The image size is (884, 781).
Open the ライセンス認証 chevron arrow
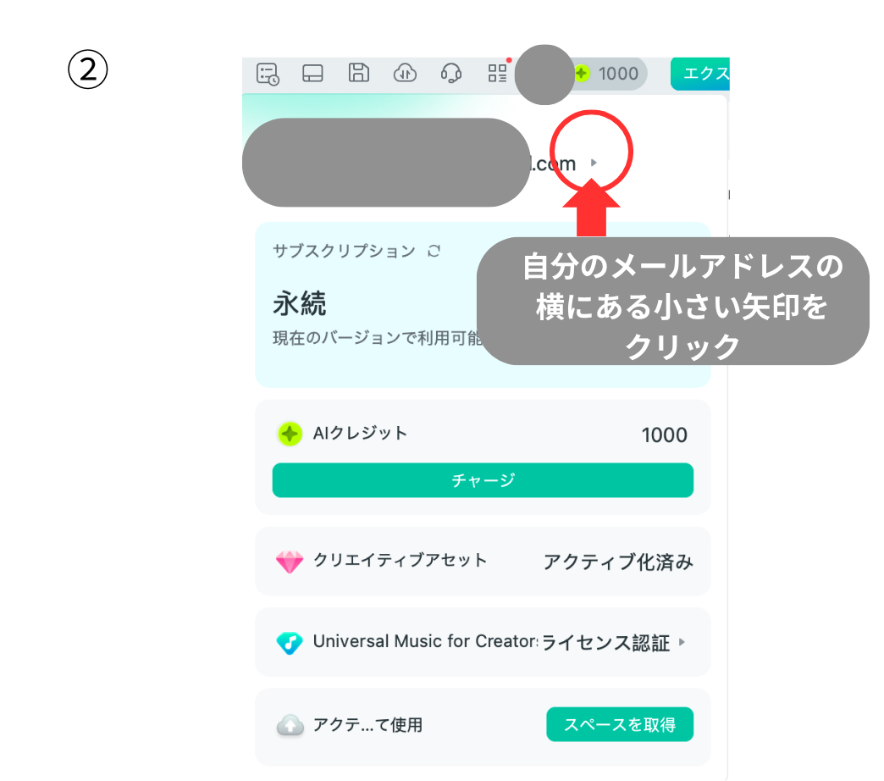681,642
